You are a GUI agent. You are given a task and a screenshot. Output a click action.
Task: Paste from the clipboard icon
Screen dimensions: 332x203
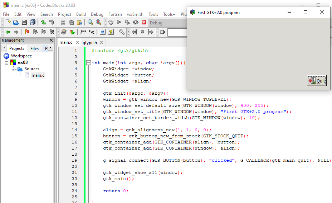click(x=79, y=22)
